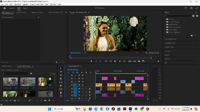
Task: Toggle V4 track output eye
Action: tap(83, 75)
